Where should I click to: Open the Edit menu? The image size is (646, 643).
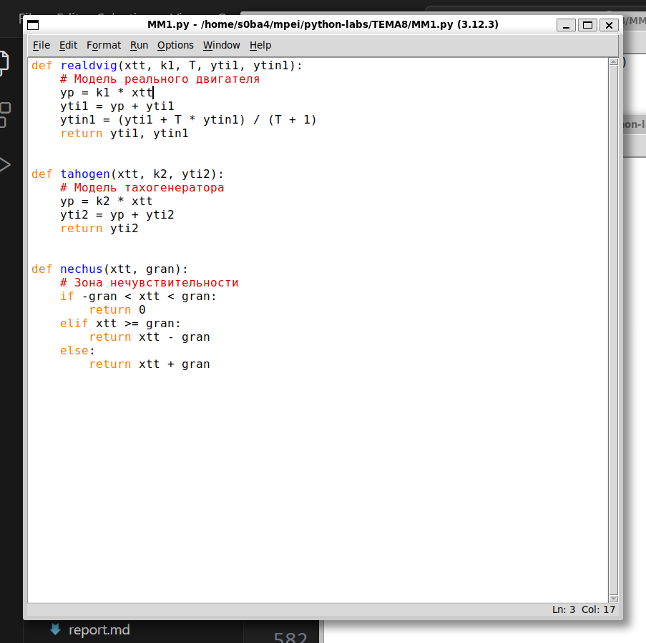tap(68, 45)
